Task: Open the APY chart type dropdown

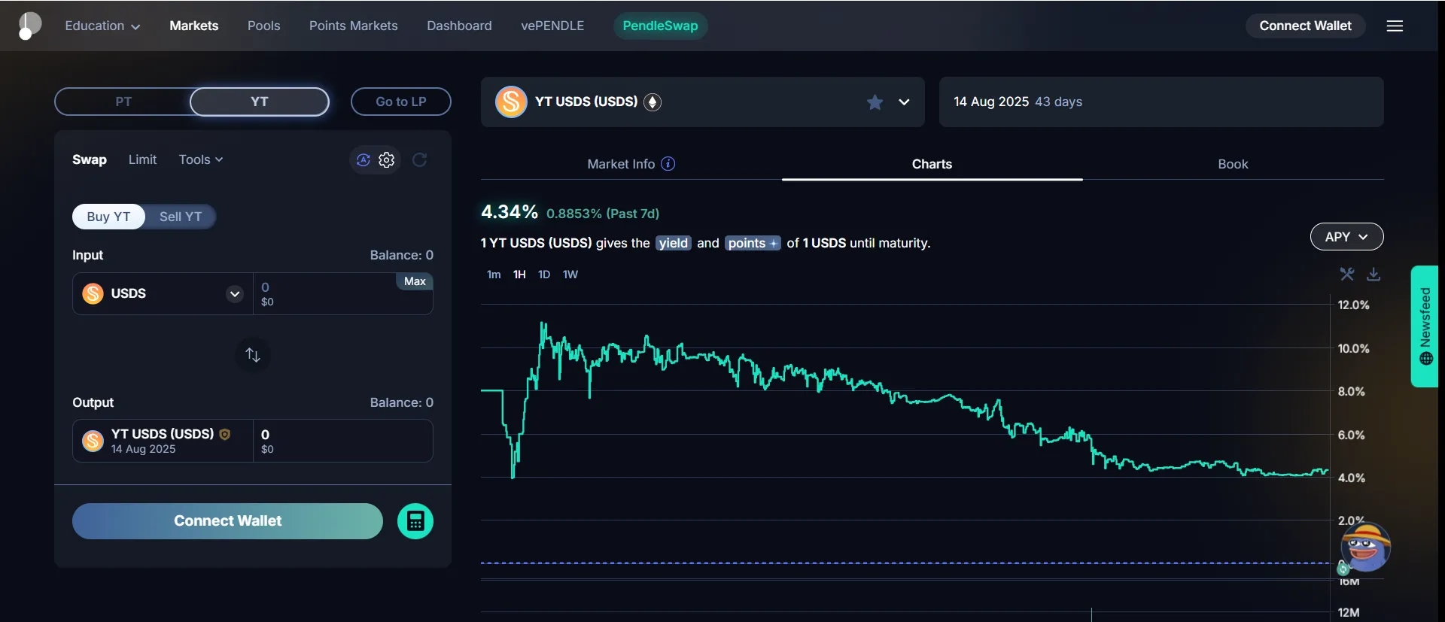Action: [x=1346, y=236]
